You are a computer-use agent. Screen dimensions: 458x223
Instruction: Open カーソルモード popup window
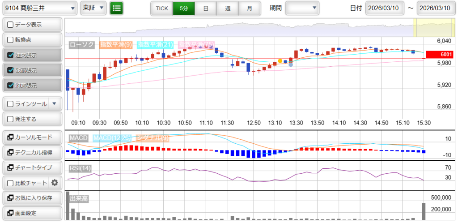[x=32, y=137]
